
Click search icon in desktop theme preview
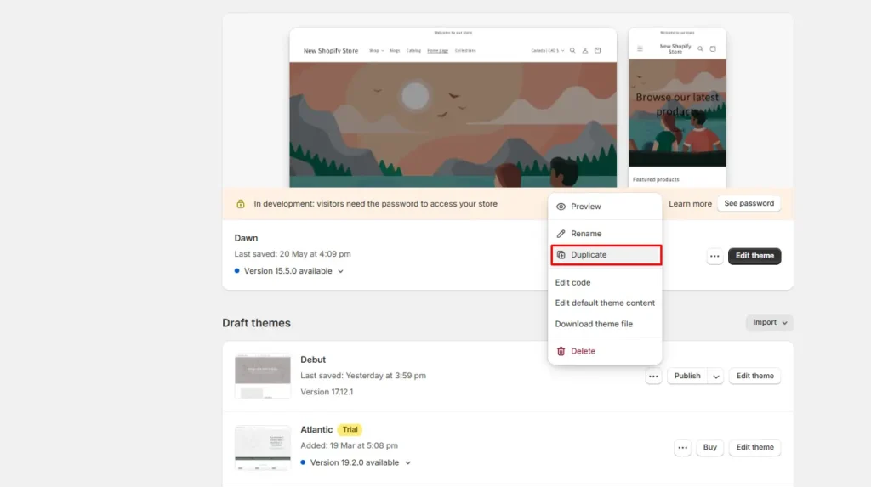(x=572, y=50)
